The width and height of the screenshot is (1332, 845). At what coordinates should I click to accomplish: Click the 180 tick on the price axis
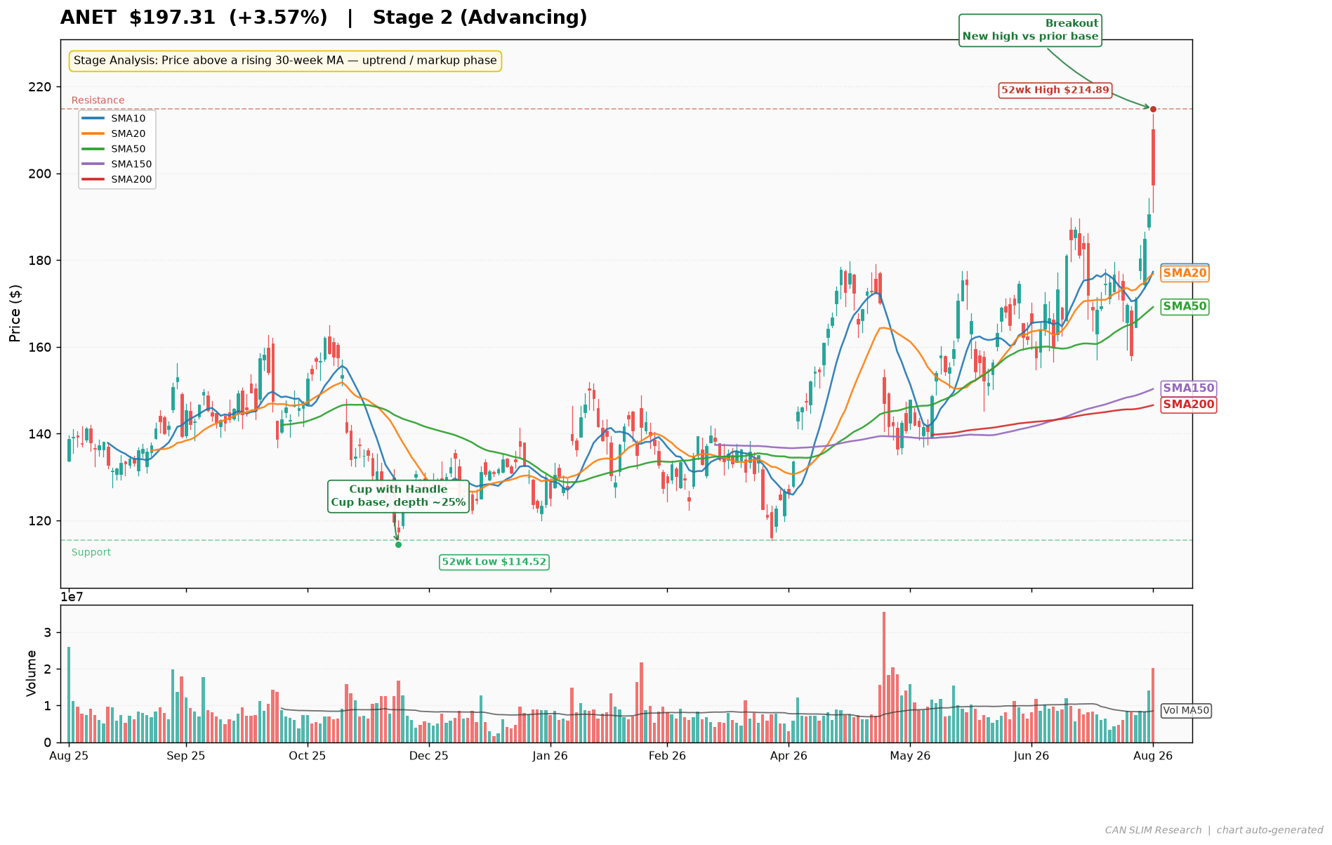pos(41,261)
